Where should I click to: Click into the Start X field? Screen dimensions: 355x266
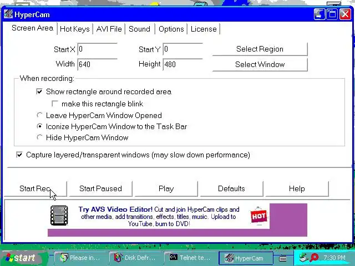point(98,49)
